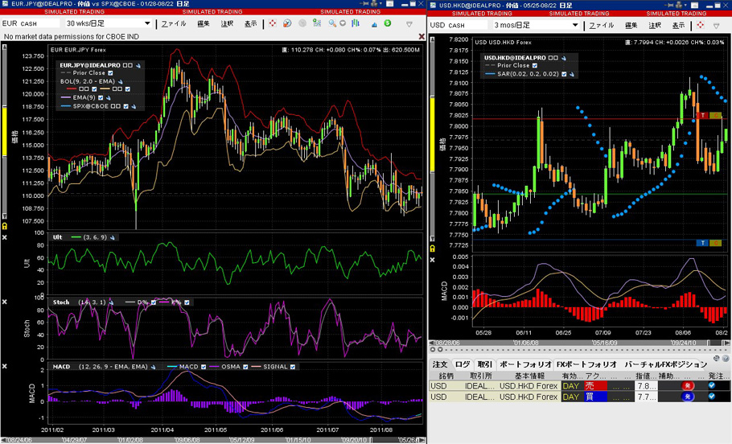This screenshot has width=732, height=444.
Task: Open 表示 menu in USD.HKD window
Action: [678, 25]
